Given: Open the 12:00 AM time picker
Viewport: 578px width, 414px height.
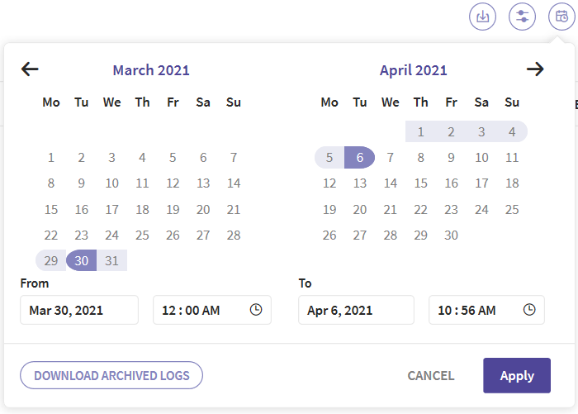Looking at the screenshot, I should 212,310.
